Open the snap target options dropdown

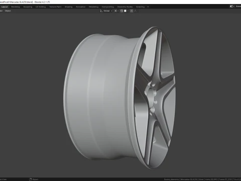126,11
